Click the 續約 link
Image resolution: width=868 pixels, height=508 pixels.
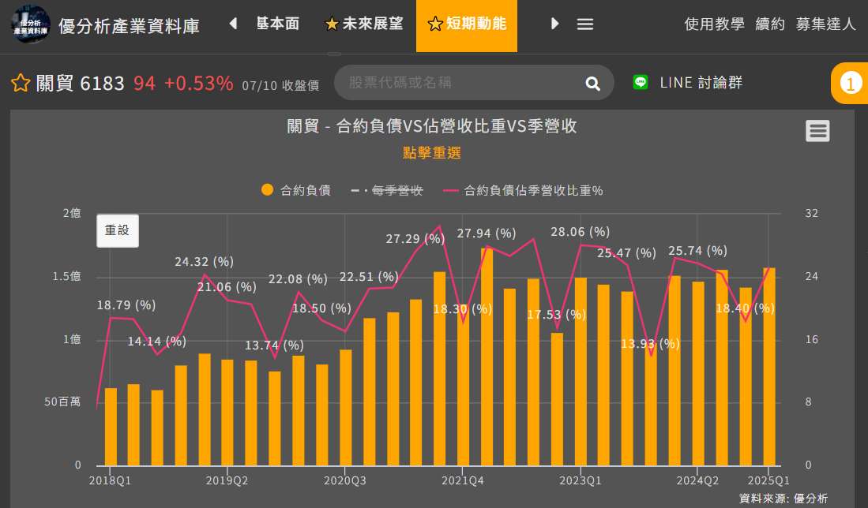pos(770,24)
